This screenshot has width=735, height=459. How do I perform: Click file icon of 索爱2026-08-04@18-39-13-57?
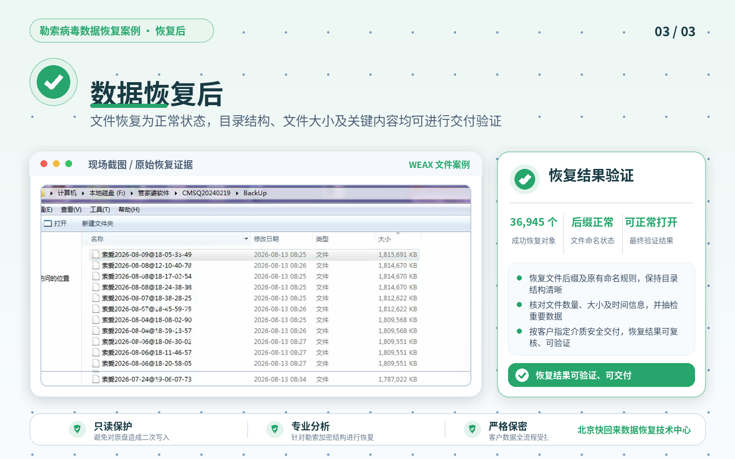(x=96, y=330)
